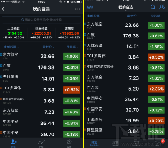Image resolution: width=168 pixels, height=148 pixels.
Task: Sort by 涨跌幅 in left screen
Action: pos(72,47)
